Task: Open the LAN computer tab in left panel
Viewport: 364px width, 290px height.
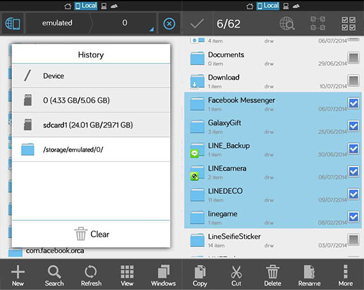Action: point(104,6)
